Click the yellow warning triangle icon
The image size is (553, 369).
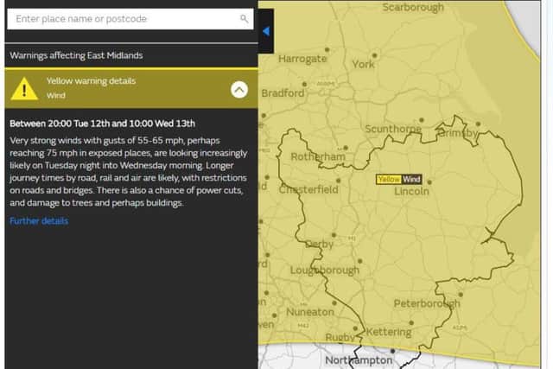click(x=24, y=89)
